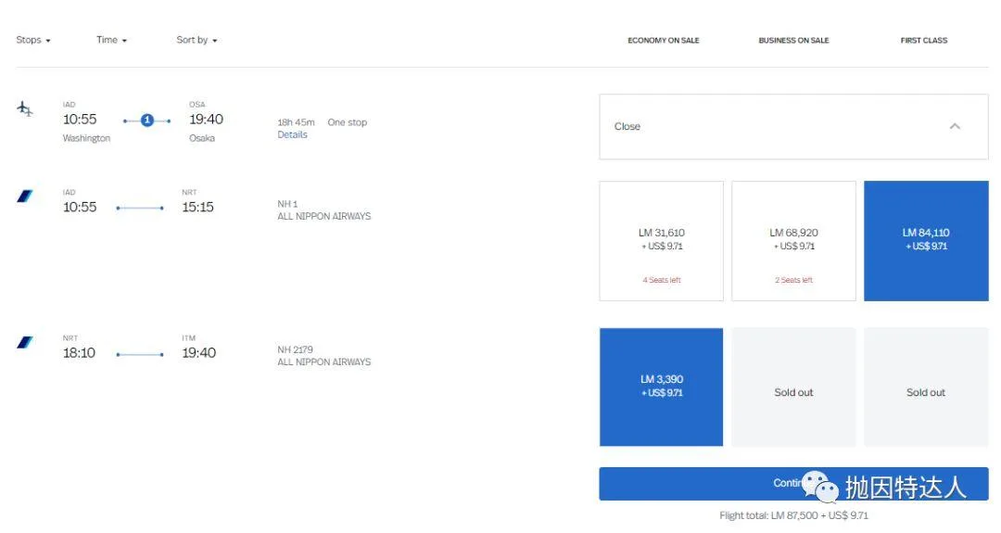Click the Economy on Sale column header

coord(663,41)
